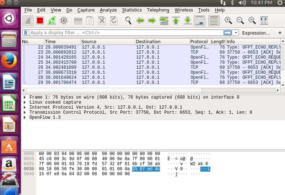Viewport: 285px width, 195px height.
Task: Stop the running capture with red square
Action: pos(40,21)
